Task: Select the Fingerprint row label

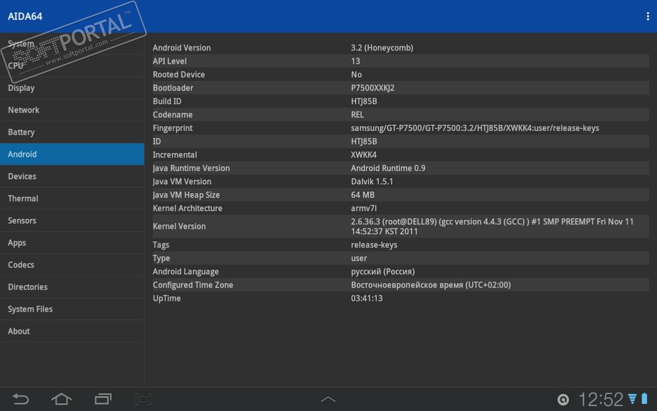Action: pyautogui.click(x=172, y=128)
